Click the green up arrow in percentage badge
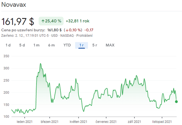 pyautogui.click(x=43, y=21)
